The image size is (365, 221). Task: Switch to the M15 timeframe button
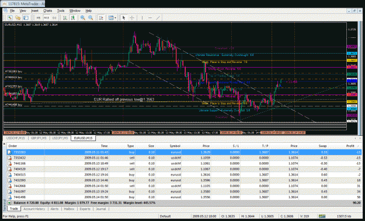46,17
